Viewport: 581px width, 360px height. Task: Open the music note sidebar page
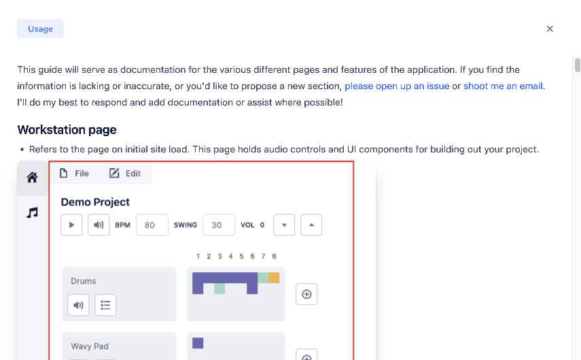(x=32, y=212)
